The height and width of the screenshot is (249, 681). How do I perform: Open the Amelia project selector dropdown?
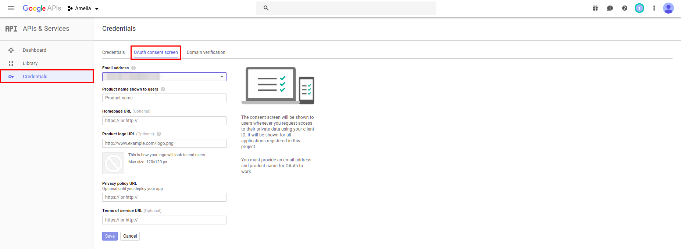(x=83, y=8)
